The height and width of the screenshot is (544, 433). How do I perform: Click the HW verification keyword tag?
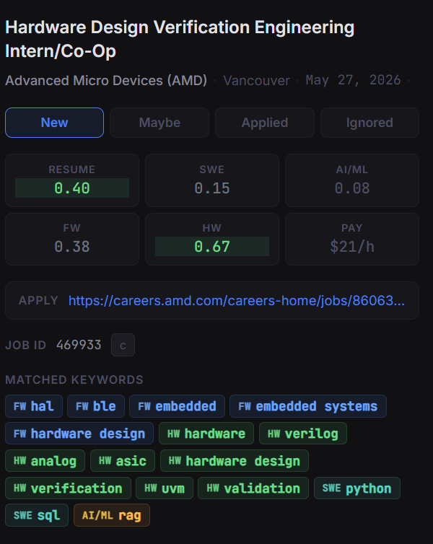(68, 488)
